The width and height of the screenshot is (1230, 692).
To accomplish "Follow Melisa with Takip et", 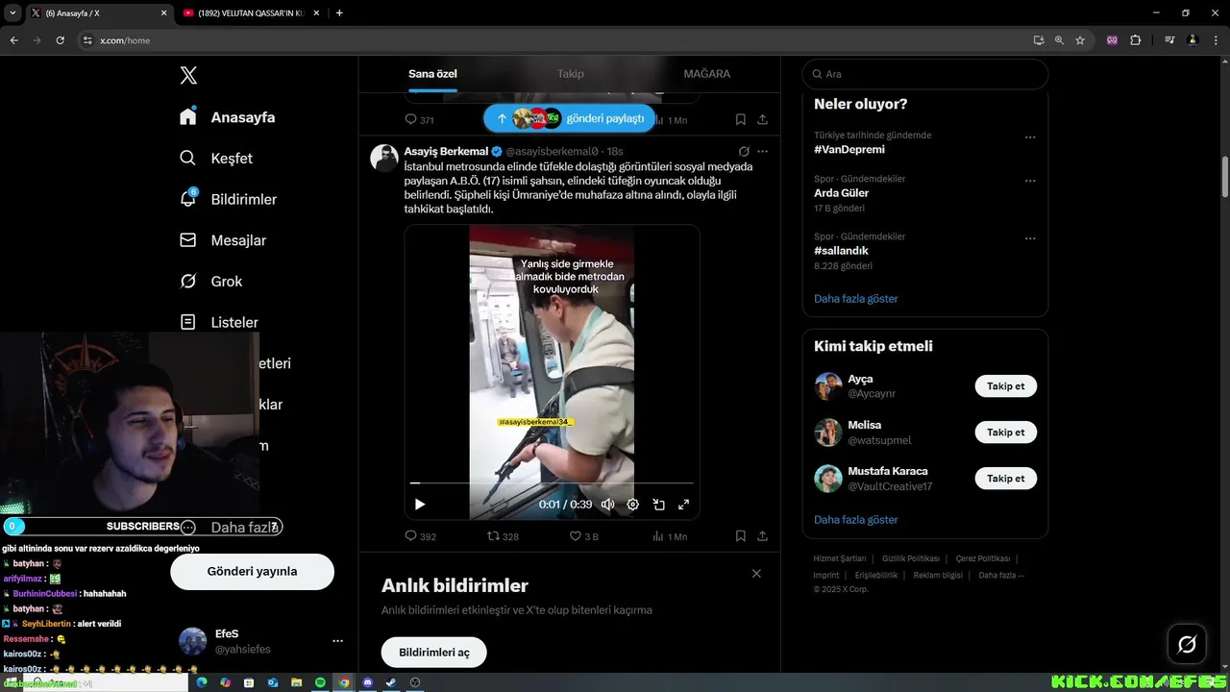I will pyautogui.click(x=1006, y=432).
